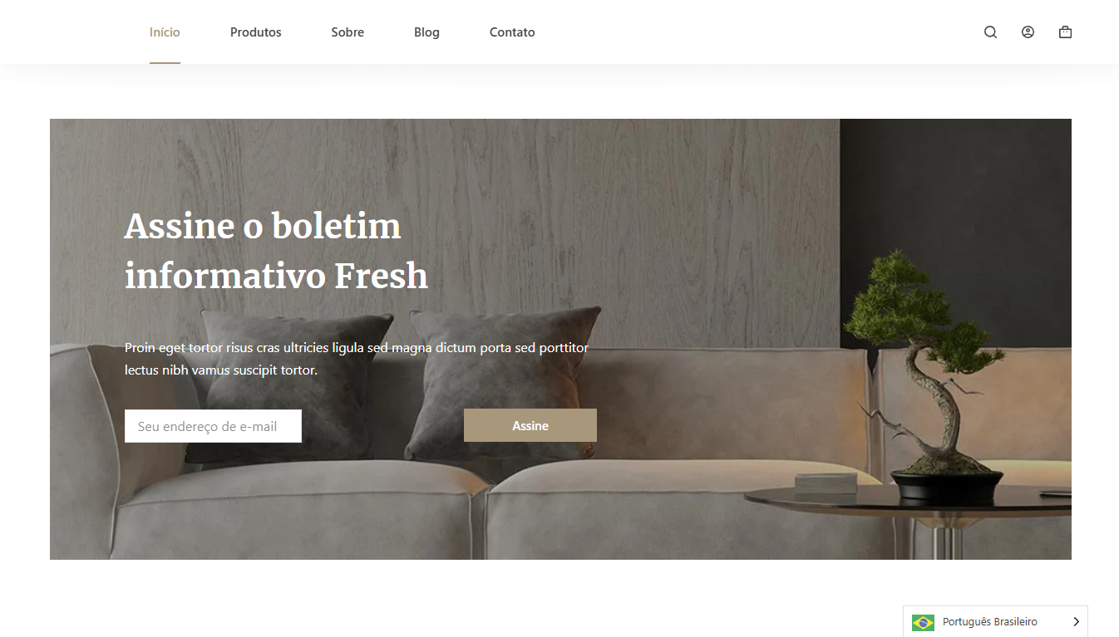
Task: Click the small box on the table
Action: coord(825,483)
